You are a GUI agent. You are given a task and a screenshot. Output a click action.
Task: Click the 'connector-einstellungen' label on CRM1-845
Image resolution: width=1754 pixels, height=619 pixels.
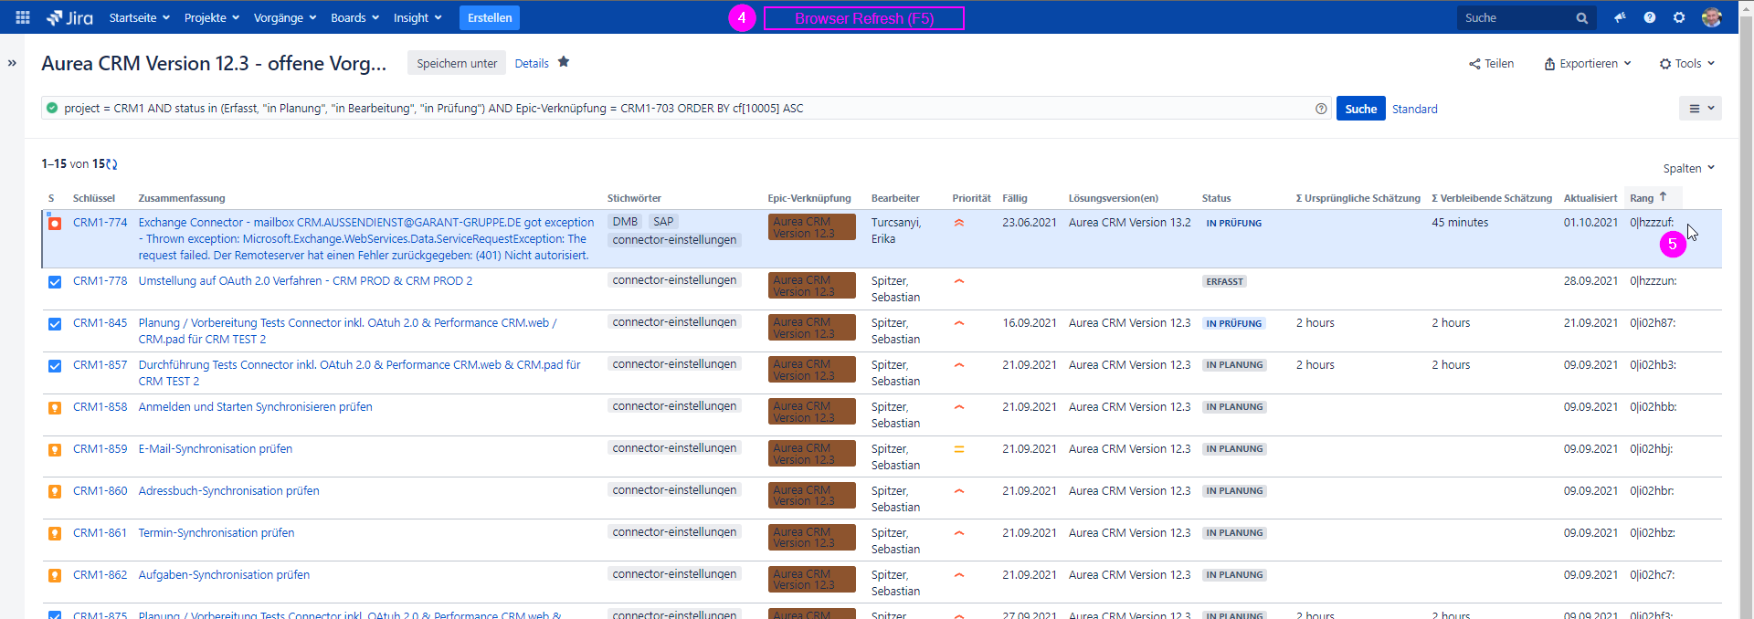click(x=674, y=322)
